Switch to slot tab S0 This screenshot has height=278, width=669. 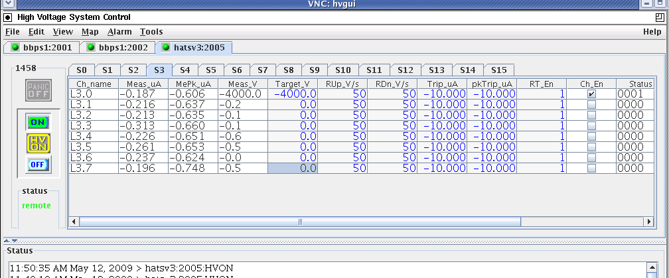tap(81, 70)
